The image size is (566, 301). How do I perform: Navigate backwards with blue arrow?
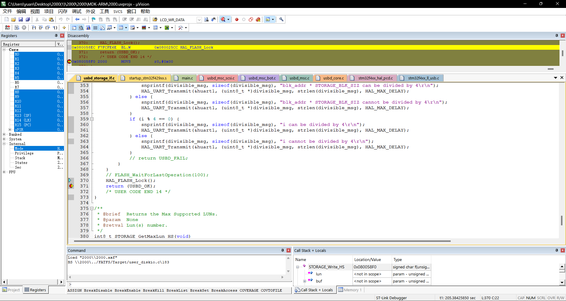point(77,19)
